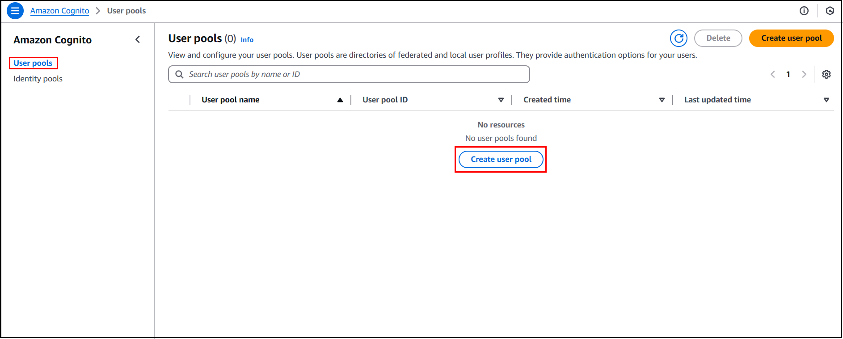Click Create user pool in empty table
Viewport: 843px width, 339px height.
[x=501, y=159]
